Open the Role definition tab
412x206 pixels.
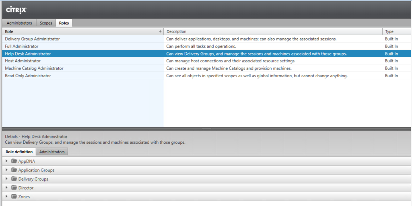pyautogui.click(x=19, y=152)
